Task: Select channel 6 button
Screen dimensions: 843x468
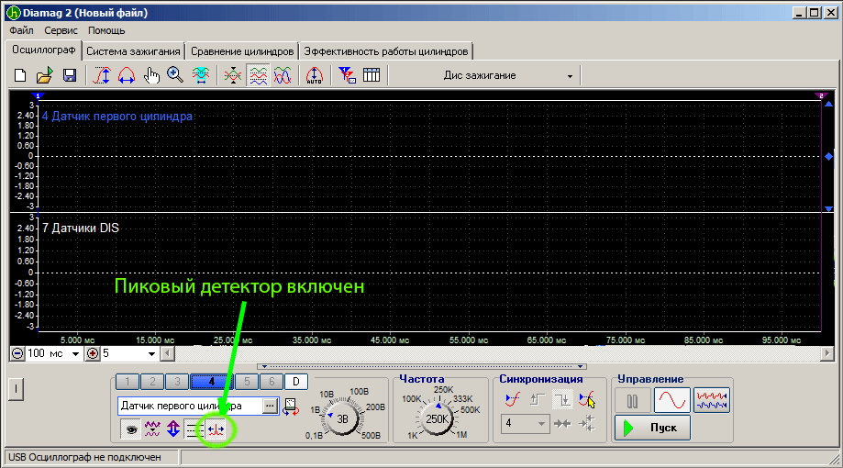Action: (272, 382)
